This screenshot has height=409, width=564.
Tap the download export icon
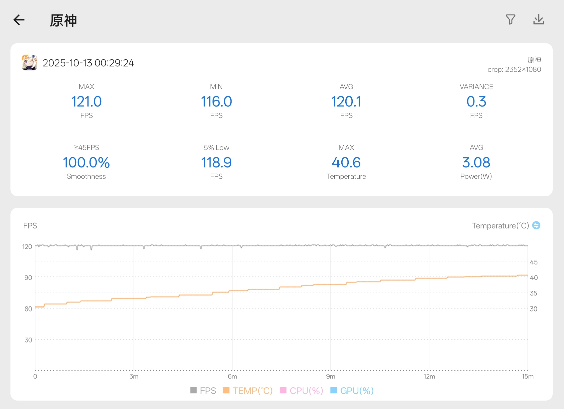538,20
